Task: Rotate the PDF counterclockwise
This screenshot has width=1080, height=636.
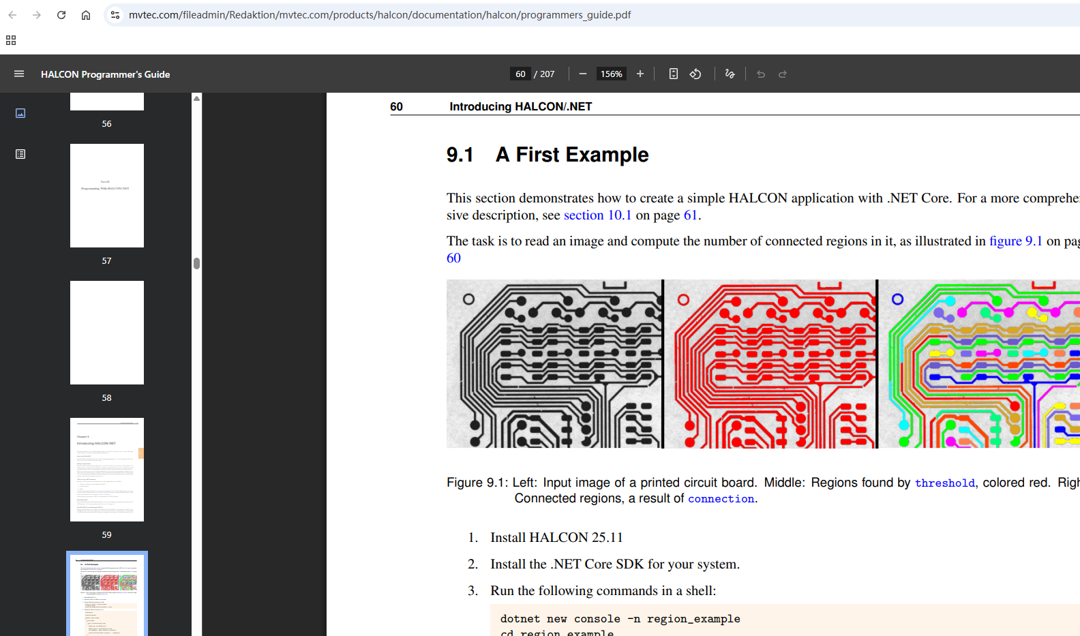Action: tap(695, 74)
